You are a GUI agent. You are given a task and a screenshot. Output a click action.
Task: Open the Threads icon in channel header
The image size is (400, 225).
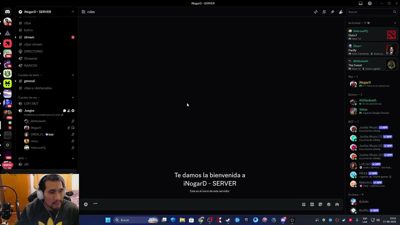(316, 12)
